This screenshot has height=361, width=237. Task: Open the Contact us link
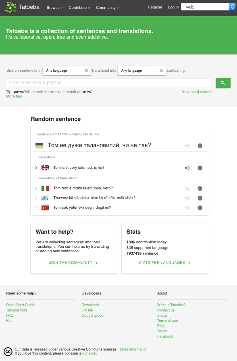[166, 310]
